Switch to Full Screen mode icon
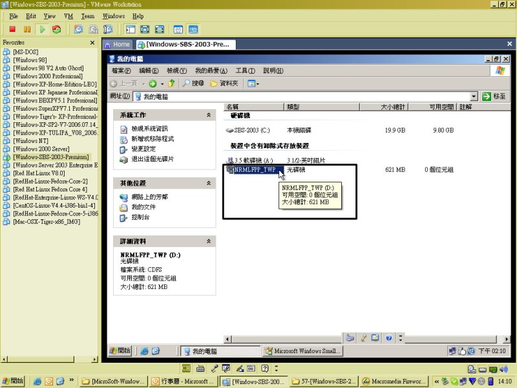 (145, 29)
